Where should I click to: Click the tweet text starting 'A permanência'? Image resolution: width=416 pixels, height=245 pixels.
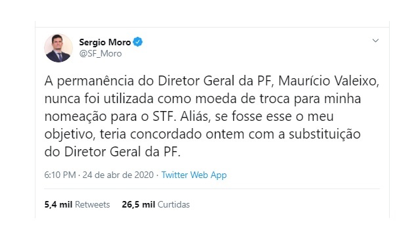pos(212,116)
